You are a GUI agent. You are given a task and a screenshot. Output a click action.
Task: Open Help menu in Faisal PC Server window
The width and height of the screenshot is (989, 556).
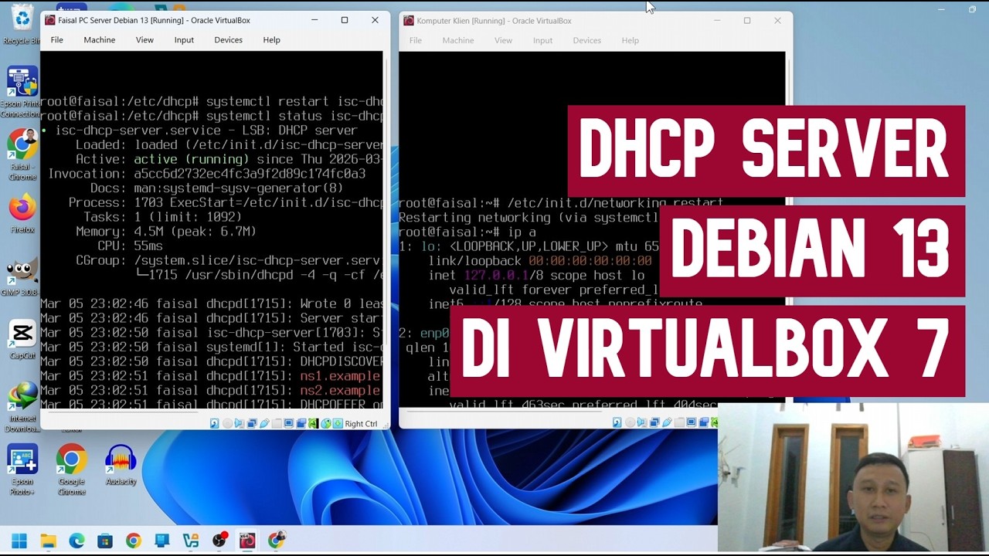(271, 39)
